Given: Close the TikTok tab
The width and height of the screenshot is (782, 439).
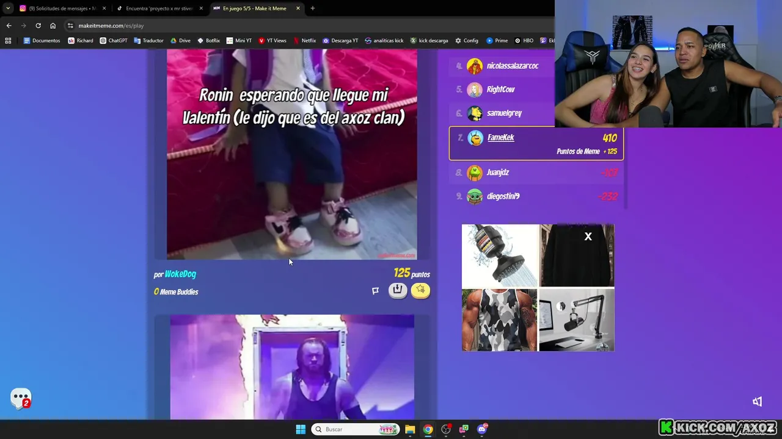Looking at the screenshot, I should [x=201, y=9].
